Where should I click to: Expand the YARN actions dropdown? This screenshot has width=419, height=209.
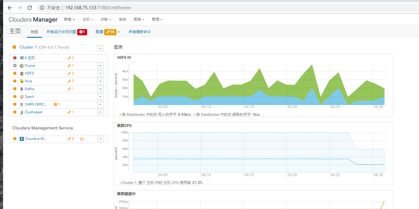pos(100,104)
